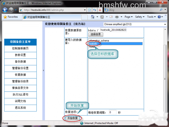Click the page vertical scrollbar thumb

165,79
